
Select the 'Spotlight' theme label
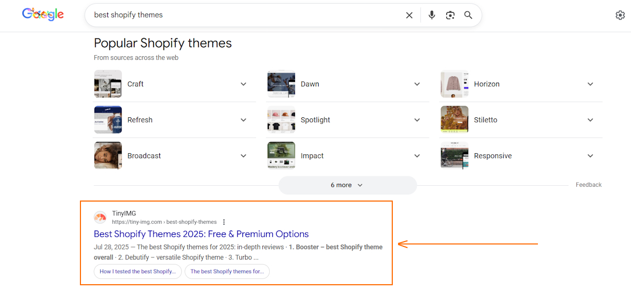point(315,120)
